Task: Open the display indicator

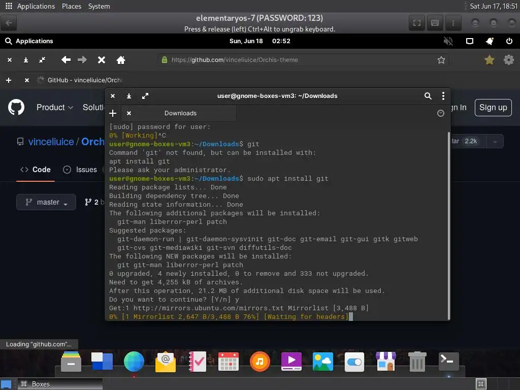Action: coord(470,41)
